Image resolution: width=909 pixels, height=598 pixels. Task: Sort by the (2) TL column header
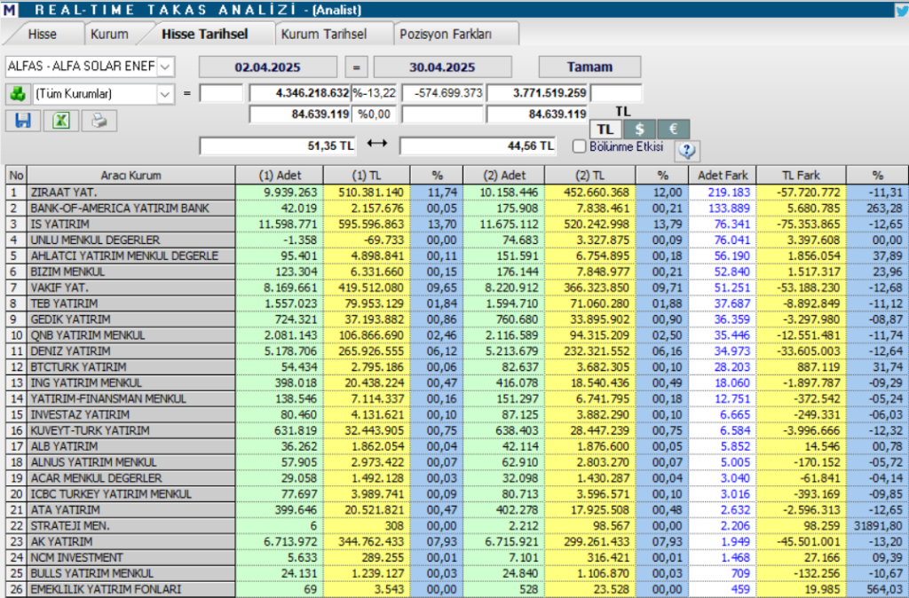[590, 175]
